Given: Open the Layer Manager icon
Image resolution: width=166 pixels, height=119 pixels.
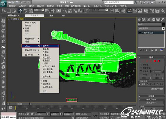Looking at the screenshot, I should (x=123, y=11).
